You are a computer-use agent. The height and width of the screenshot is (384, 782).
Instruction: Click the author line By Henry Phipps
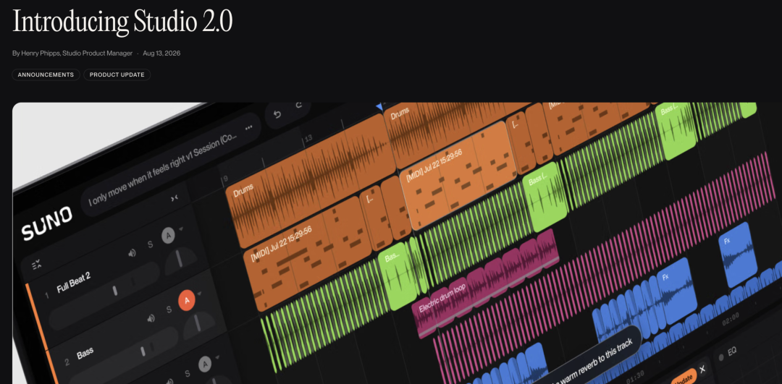pyautogui.click(x=72, y=54)
